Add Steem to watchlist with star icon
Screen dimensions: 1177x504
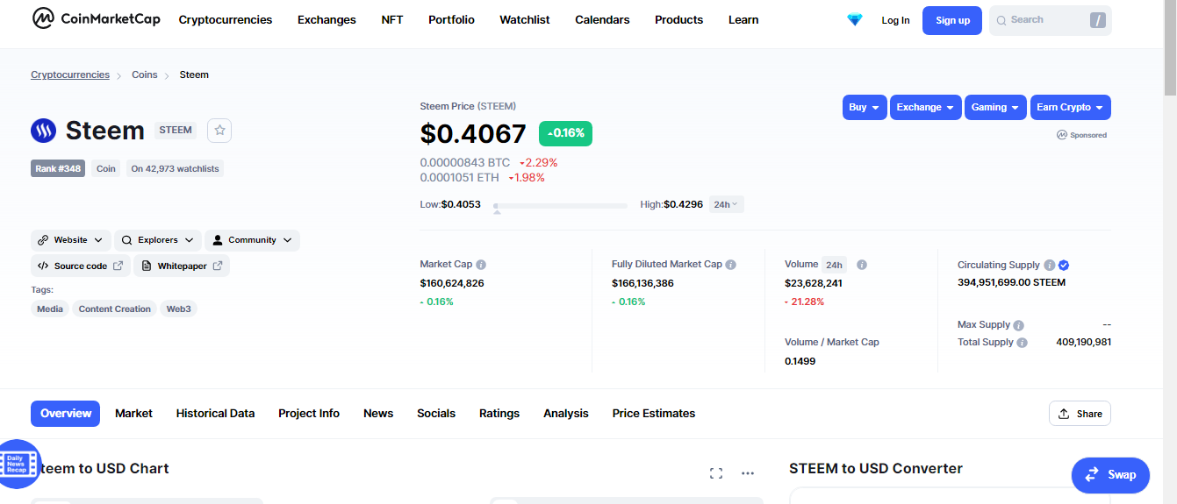tap(219, 131)
